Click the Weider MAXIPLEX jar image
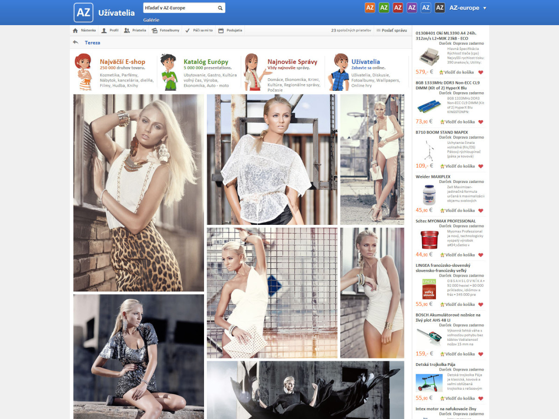 429,195
